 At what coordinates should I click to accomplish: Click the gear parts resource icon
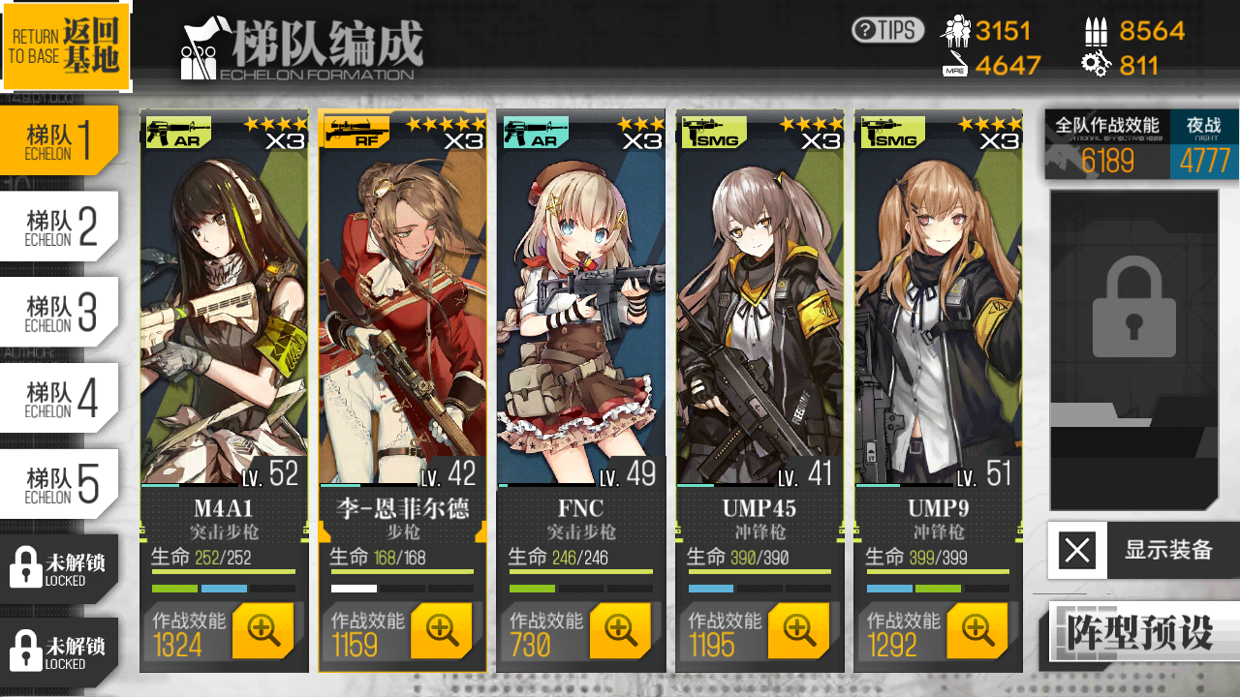pyautogui.click(x=1096, y=65)
